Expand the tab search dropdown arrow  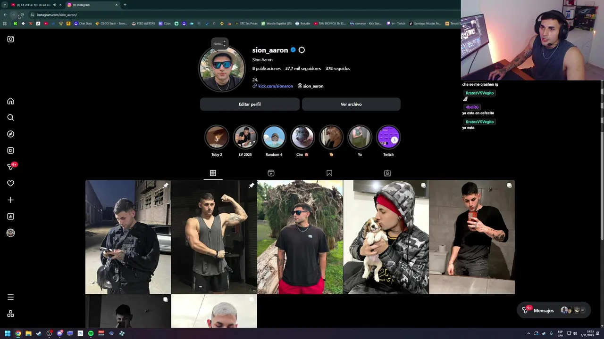click(4, 5)
